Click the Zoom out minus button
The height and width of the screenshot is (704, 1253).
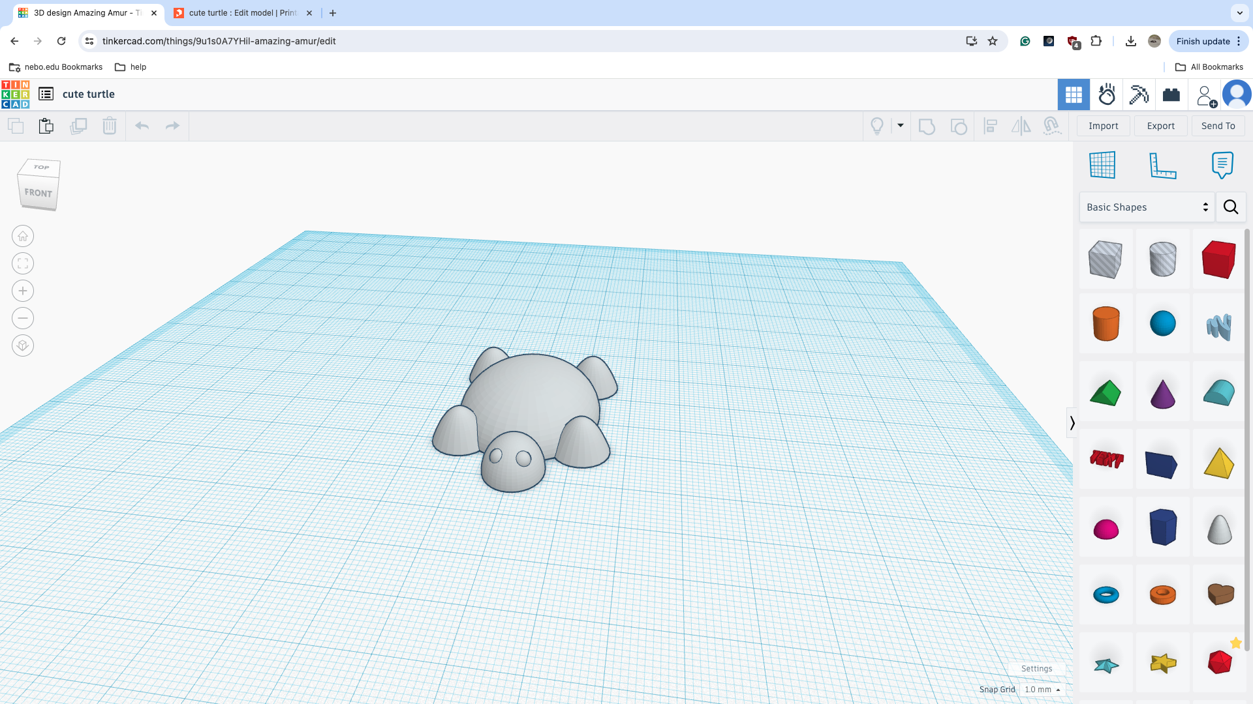[x=23, y=318]
